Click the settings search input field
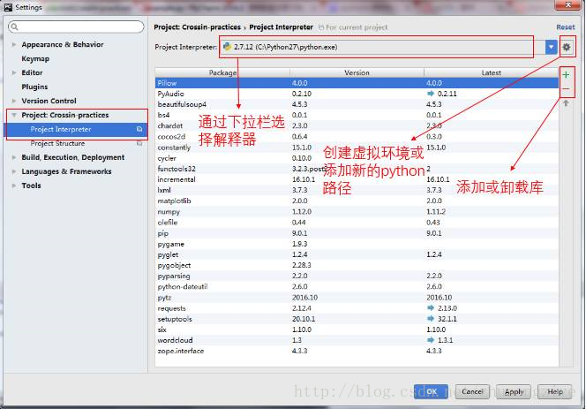 76,27
